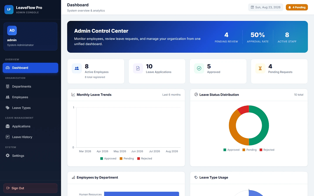
Task: Click the Leave Applications document card icon
Action: pyautogui.click(x=138, y=68)
